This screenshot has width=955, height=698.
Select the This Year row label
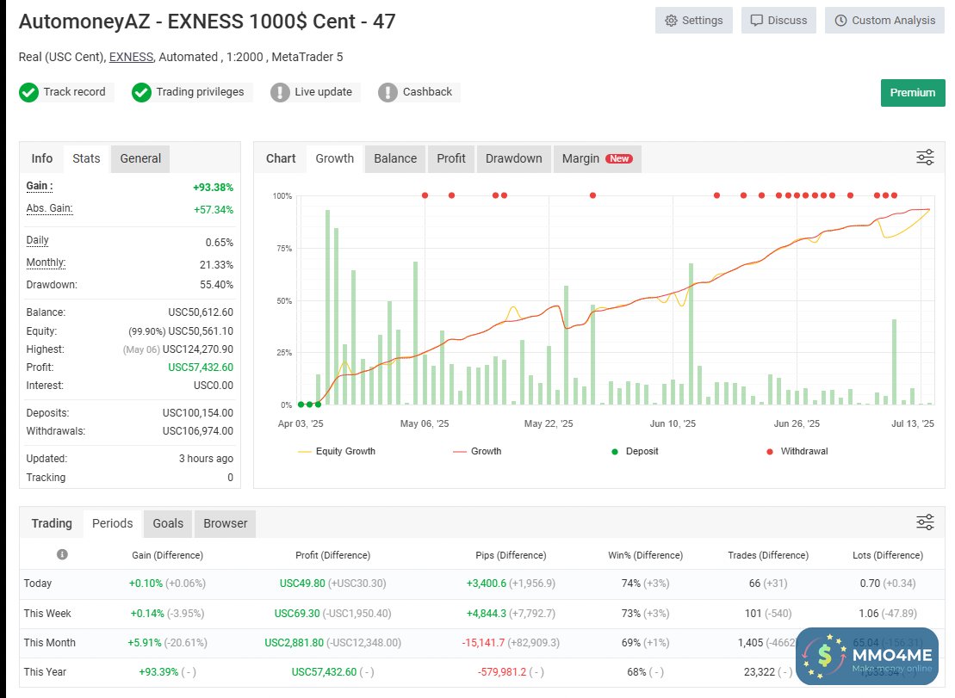pos(45,672)
